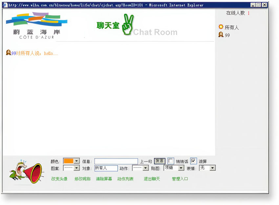Click the orange sun icon beside 所有人

(222, 27)
